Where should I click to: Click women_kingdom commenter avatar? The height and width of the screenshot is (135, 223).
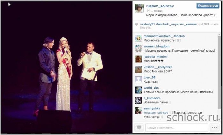138,49
